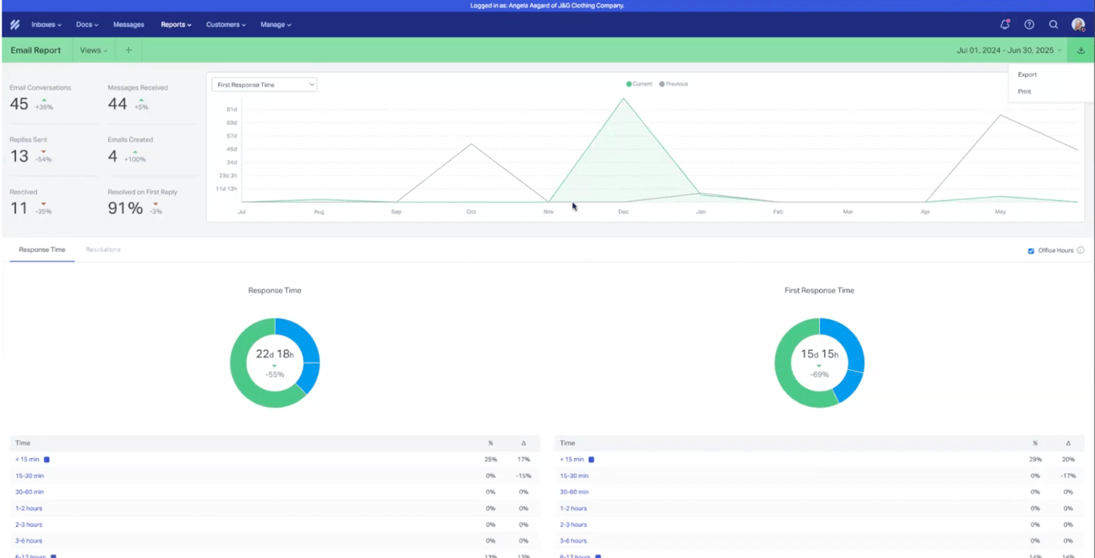Open '30-60 min' link in Response Time table
This screenshot has height=558, width=1095.
[30, 492]
